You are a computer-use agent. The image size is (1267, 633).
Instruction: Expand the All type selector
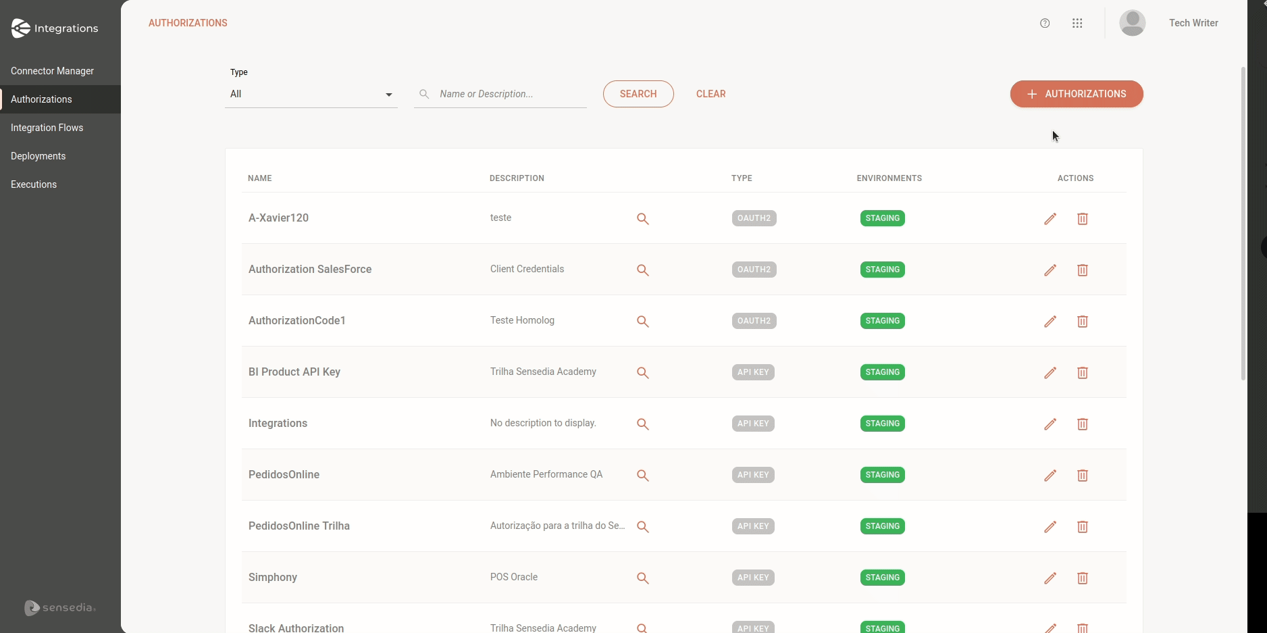pos(388,94)
